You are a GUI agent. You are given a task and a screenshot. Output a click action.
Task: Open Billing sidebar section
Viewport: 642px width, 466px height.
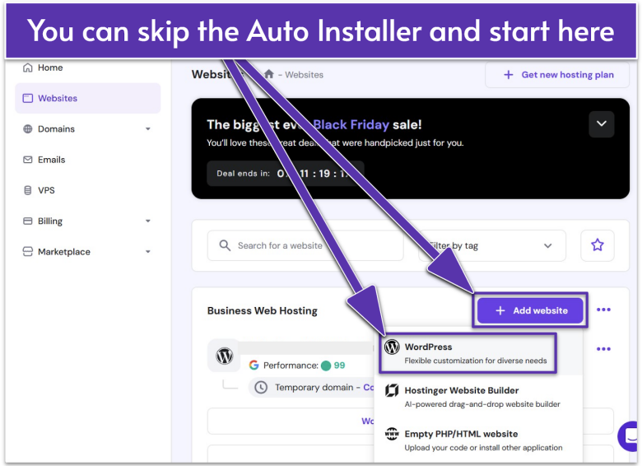tap(87, 221)
